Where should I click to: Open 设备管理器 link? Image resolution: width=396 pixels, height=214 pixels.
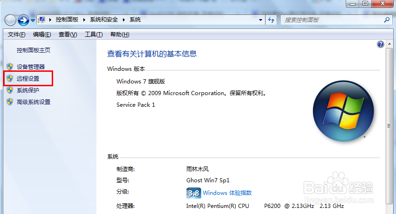pos(31,67)
